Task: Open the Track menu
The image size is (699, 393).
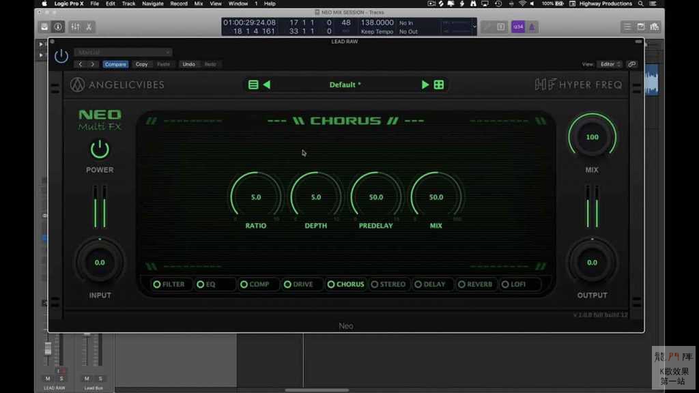Action: (128, 3)
